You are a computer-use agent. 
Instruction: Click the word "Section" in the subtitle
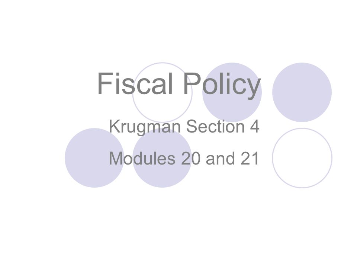[x=215, y=126]
